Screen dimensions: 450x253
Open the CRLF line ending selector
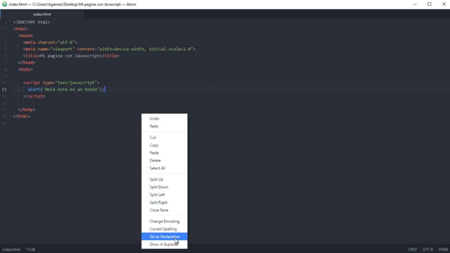[413, 249]
